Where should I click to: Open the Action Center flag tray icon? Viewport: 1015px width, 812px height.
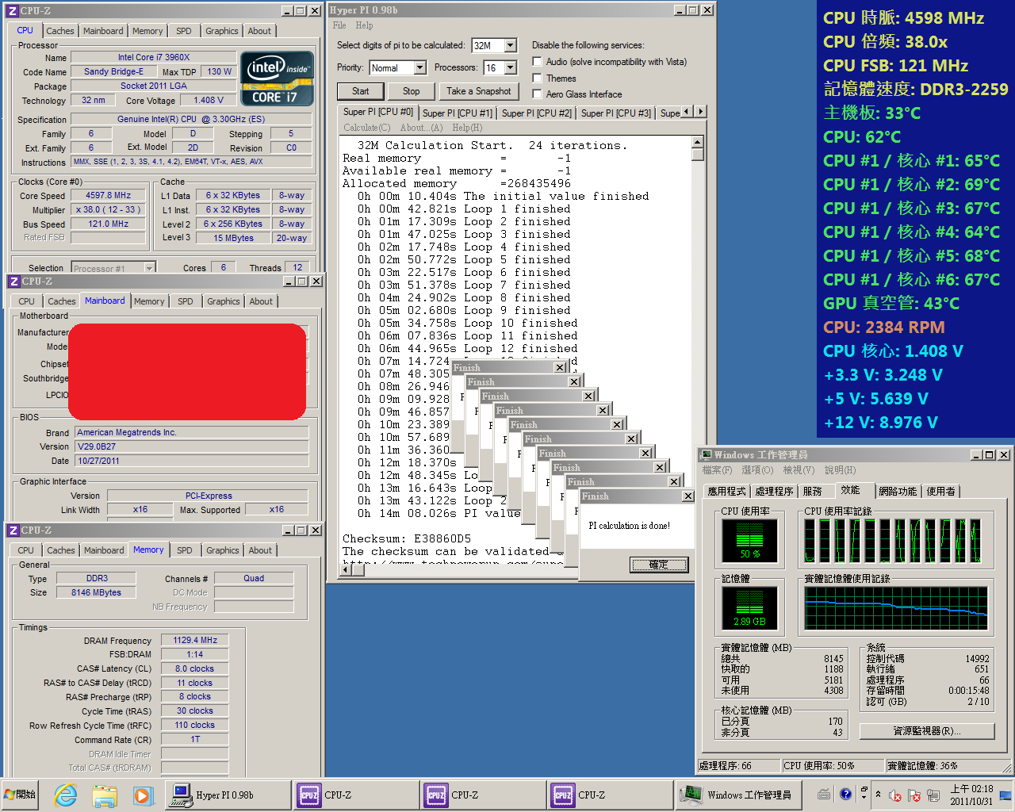(913, 795)
